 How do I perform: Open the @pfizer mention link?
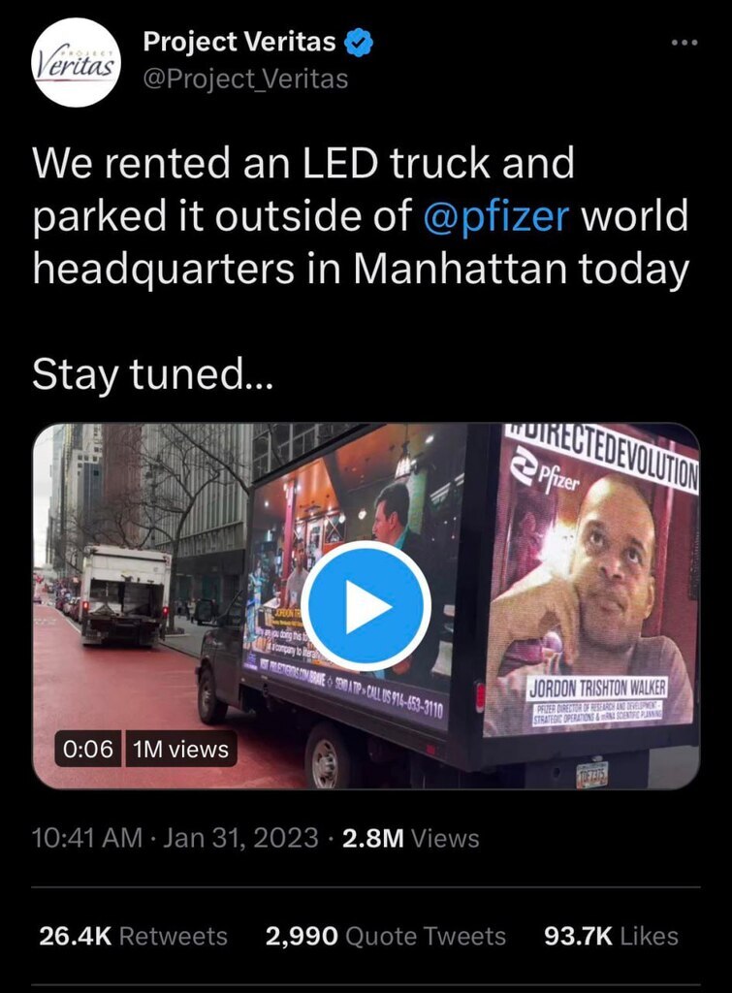[495, 215]
